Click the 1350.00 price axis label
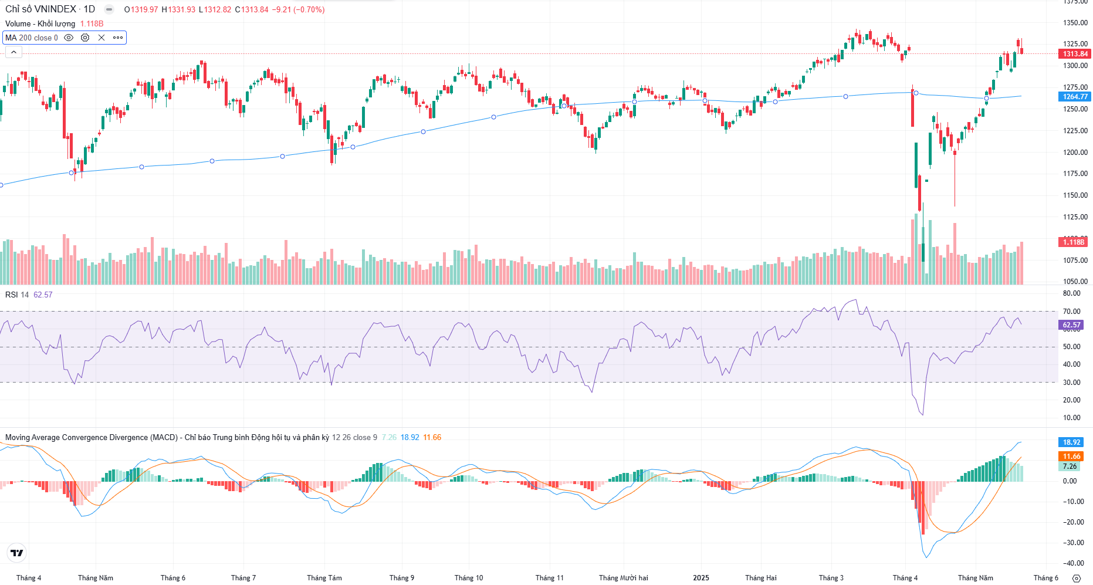Image resolution: width=1093 pixels, height=585 pixels. [x=1075, y=23]
